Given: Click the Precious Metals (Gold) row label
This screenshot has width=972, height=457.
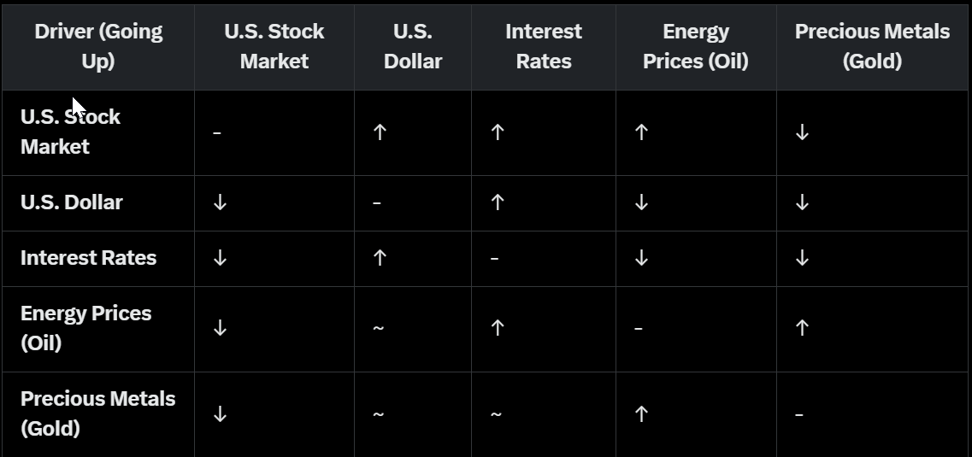Looking at the screenshot, I should click(x=97, y=413).
